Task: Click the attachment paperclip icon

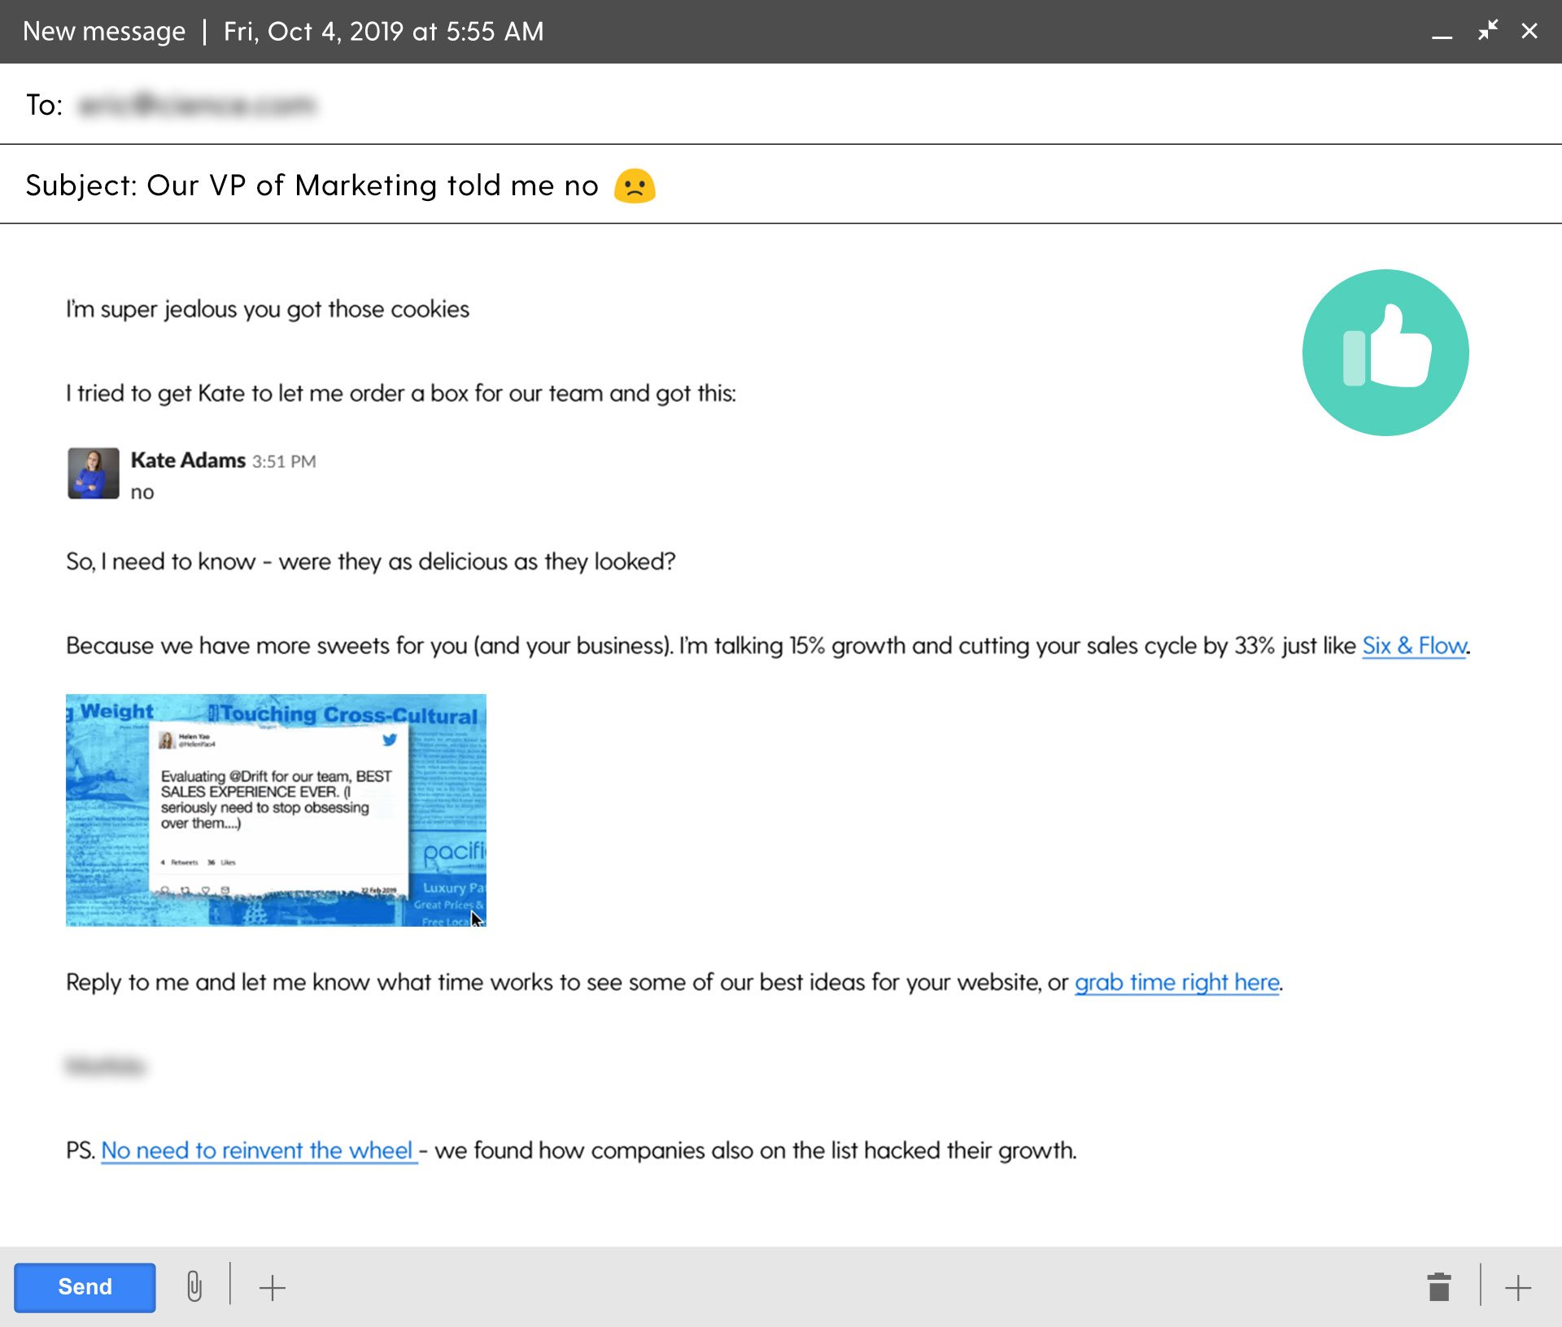Action: coord(194,1286)
